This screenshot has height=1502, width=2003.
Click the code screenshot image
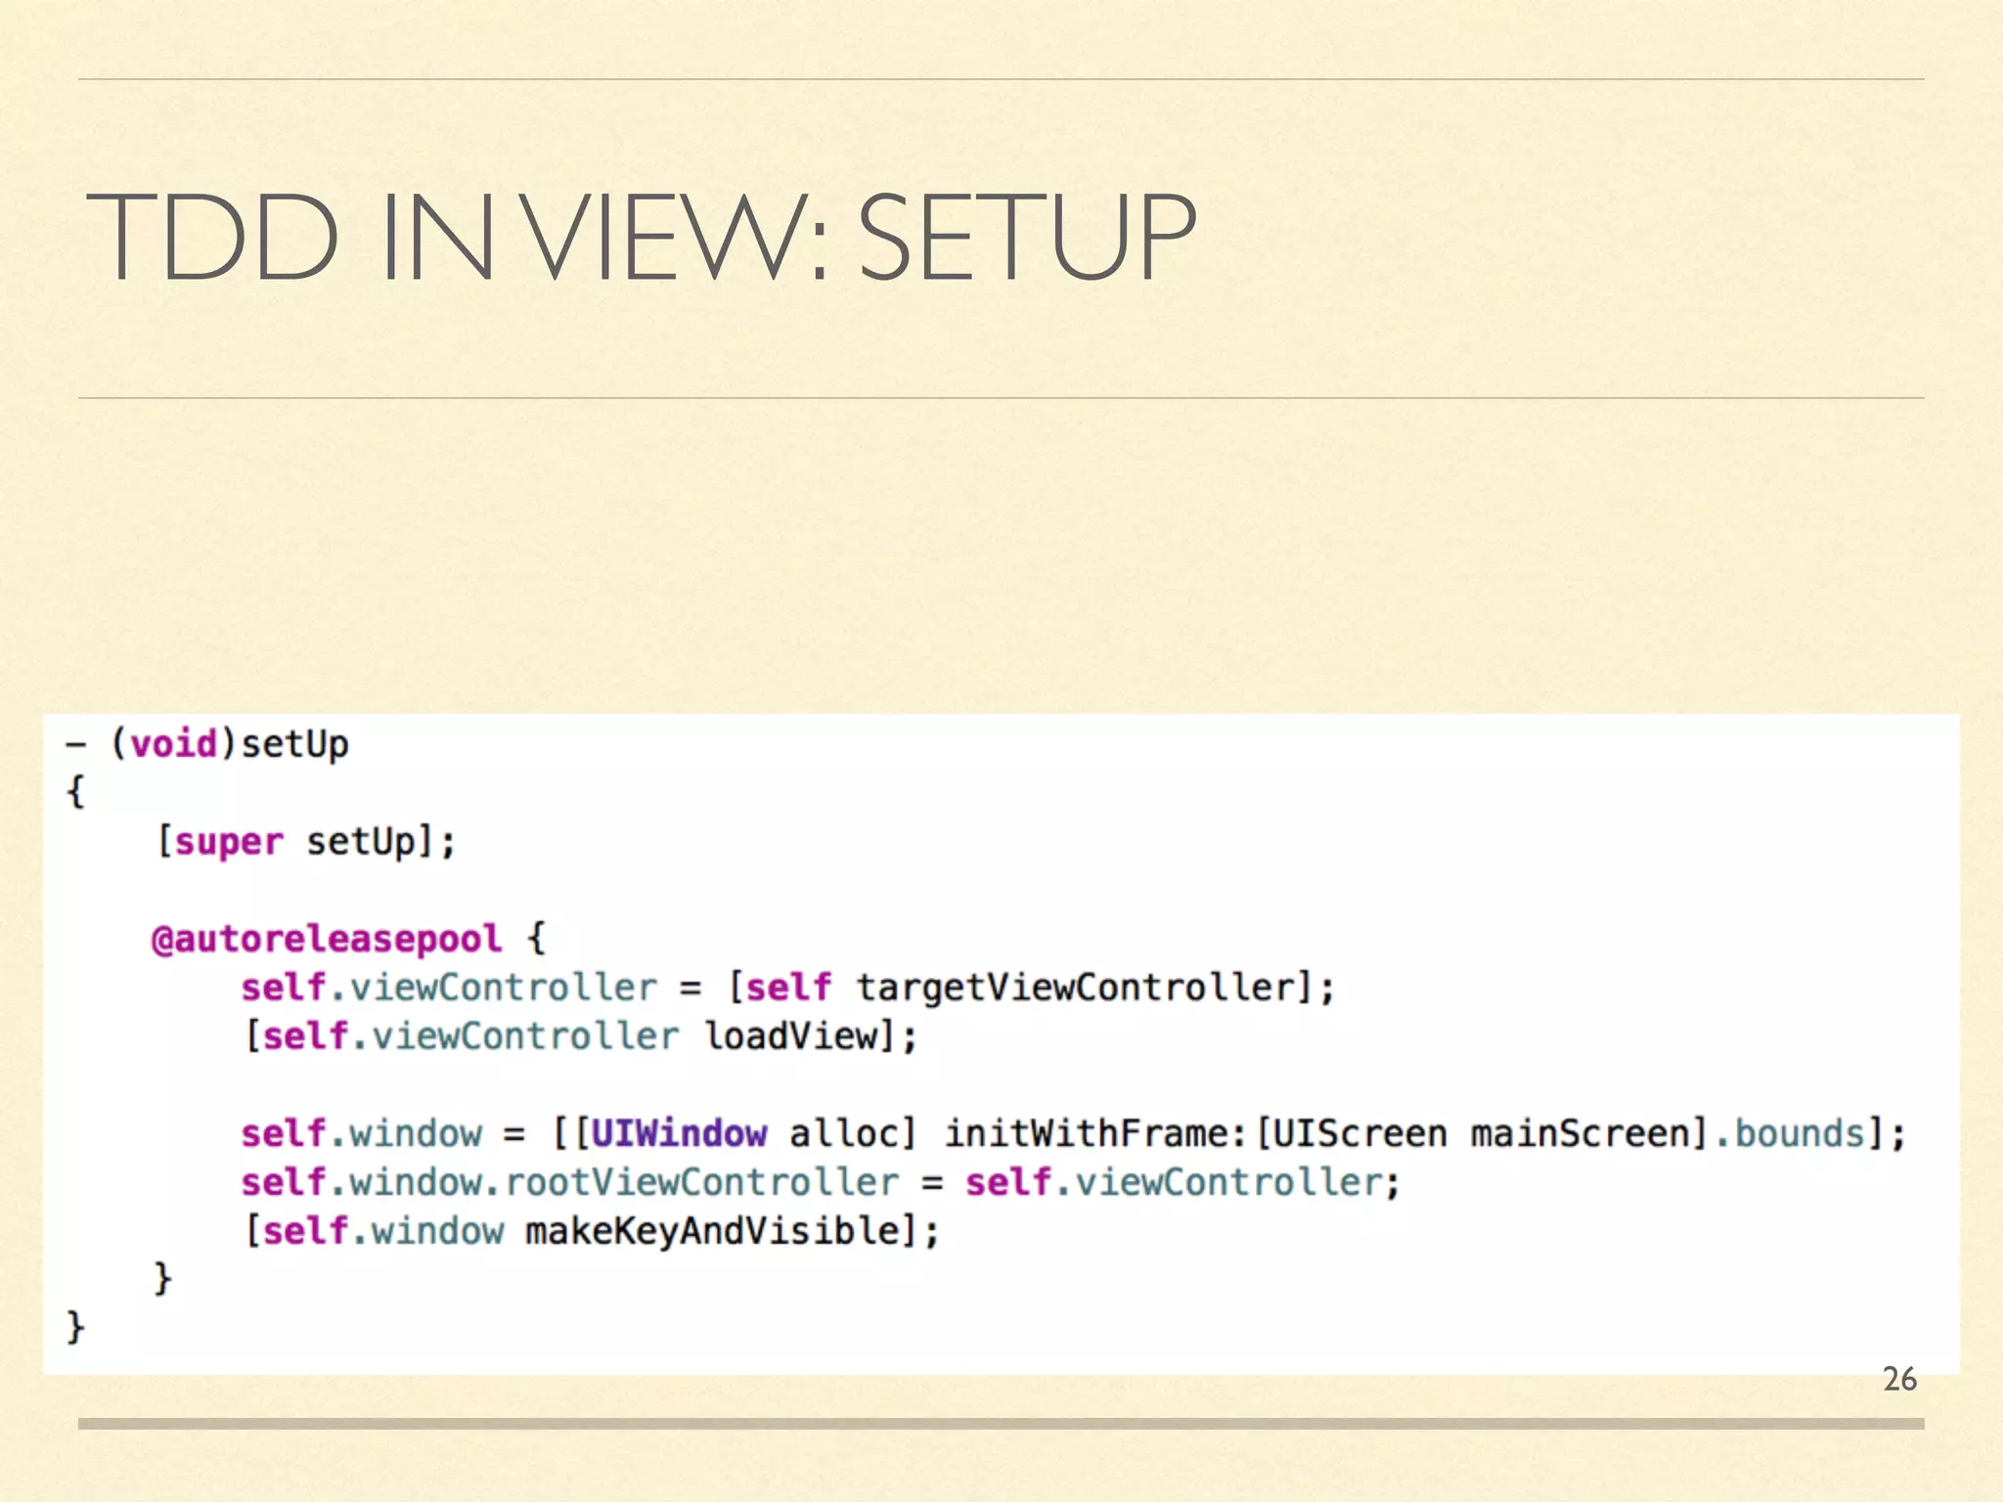pyautogui.click(x=1001, y=1043)
